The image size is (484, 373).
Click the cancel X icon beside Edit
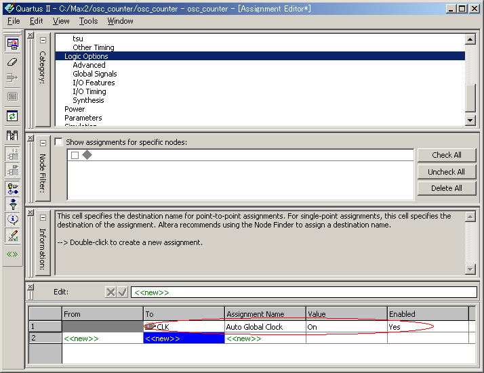tap(110, 292)
